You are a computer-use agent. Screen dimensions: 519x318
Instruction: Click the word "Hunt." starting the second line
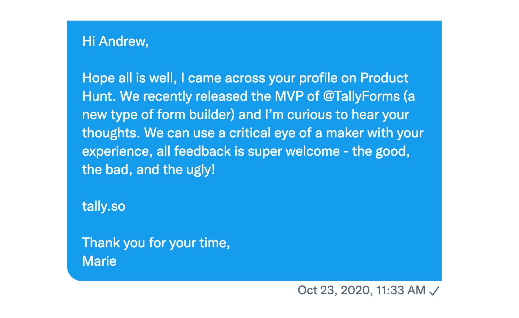99,96
